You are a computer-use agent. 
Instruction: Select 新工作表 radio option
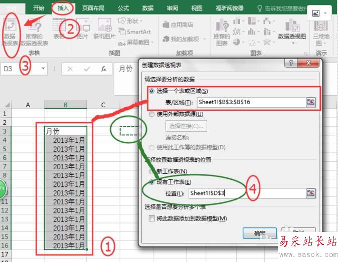[x=152, y=171]
